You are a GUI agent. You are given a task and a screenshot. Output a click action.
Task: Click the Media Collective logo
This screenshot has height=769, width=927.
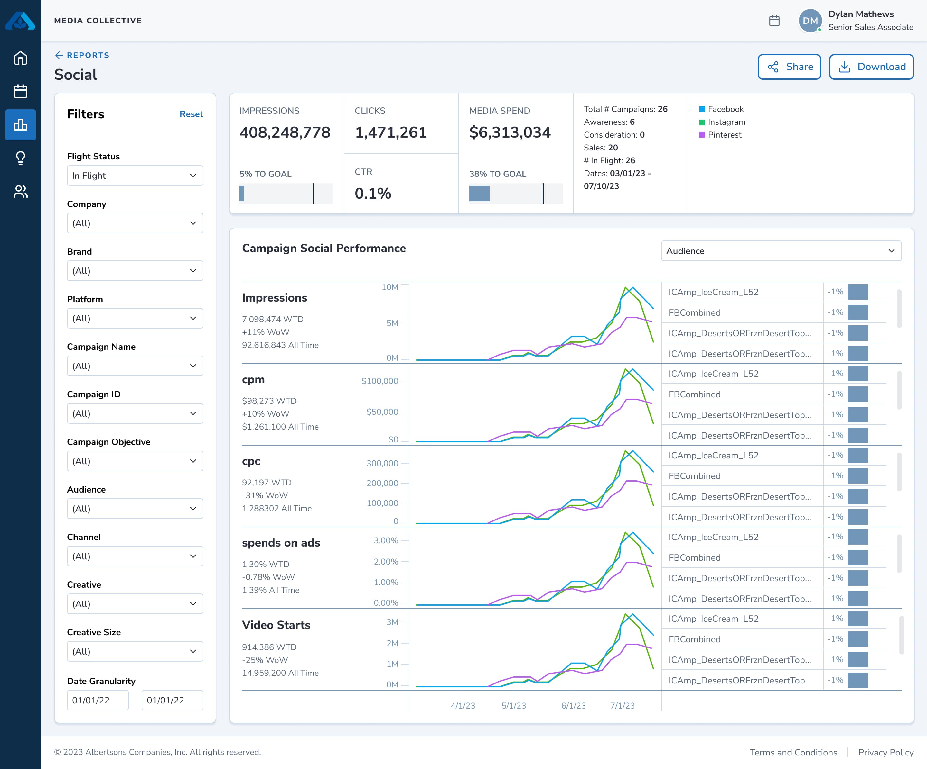point(20,20)
